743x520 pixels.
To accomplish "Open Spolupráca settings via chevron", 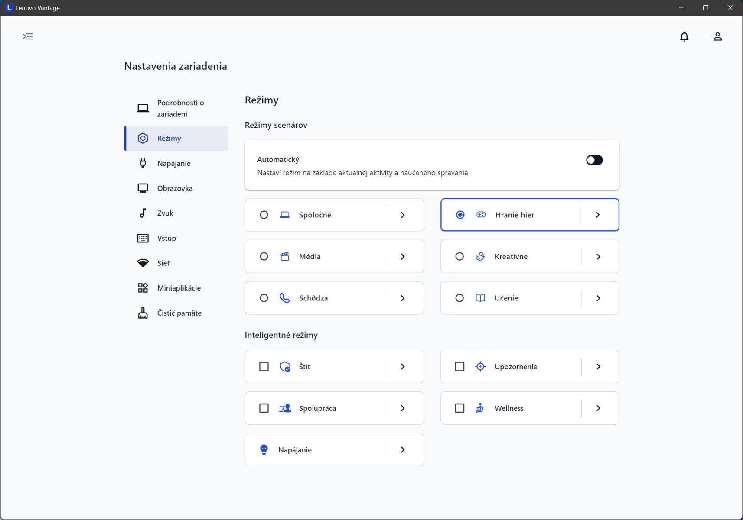I will [403, 408].
